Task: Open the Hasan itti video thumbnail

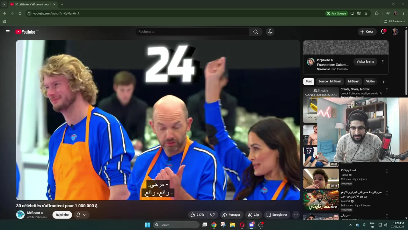Action: point(321,179)
